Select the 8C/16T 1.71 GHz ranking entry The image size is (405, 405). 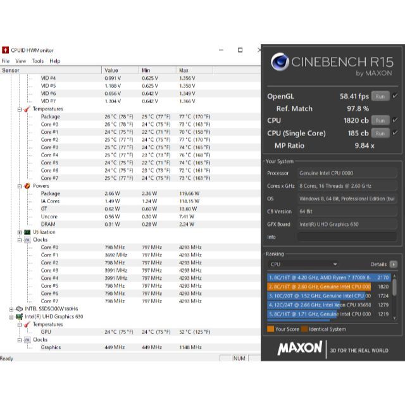click(x=329, y=314)
